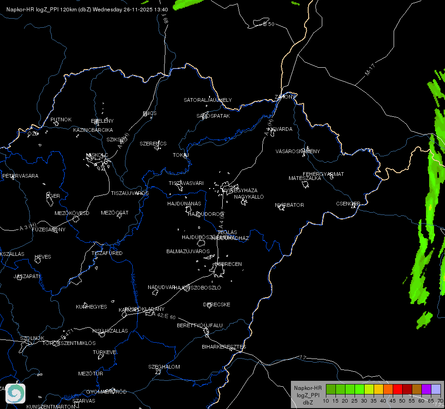Click the KAZINCBARCIKA label
The width and height of the screenshot is (445, 409).
(x=93, y=130)
